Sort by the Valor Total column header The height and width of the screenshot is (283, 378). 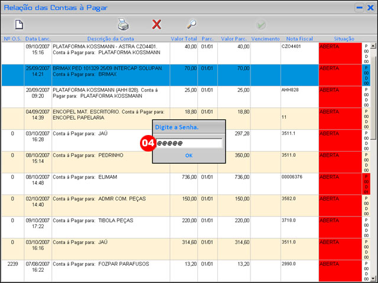[x=184, y=38]
